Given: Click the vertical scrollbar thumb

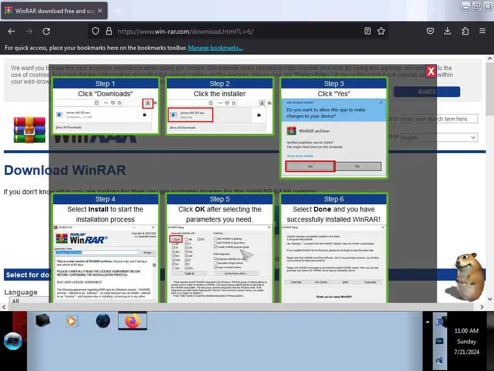Looking at the screenshot, I should click(x=490, y=89).
